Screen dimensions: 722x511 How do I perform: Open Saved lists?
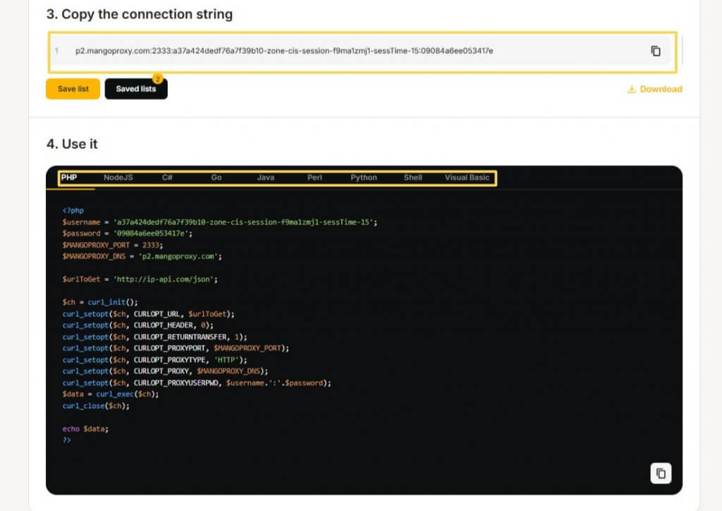135,89
